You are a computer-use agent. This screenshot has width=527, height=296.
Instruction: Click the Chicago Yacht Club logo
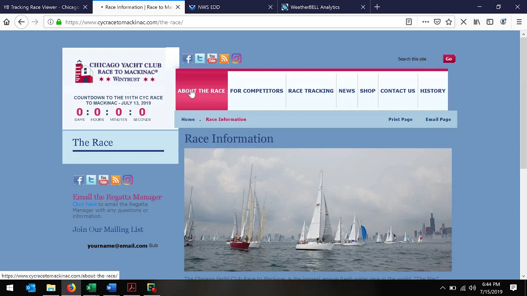(118, 72)
